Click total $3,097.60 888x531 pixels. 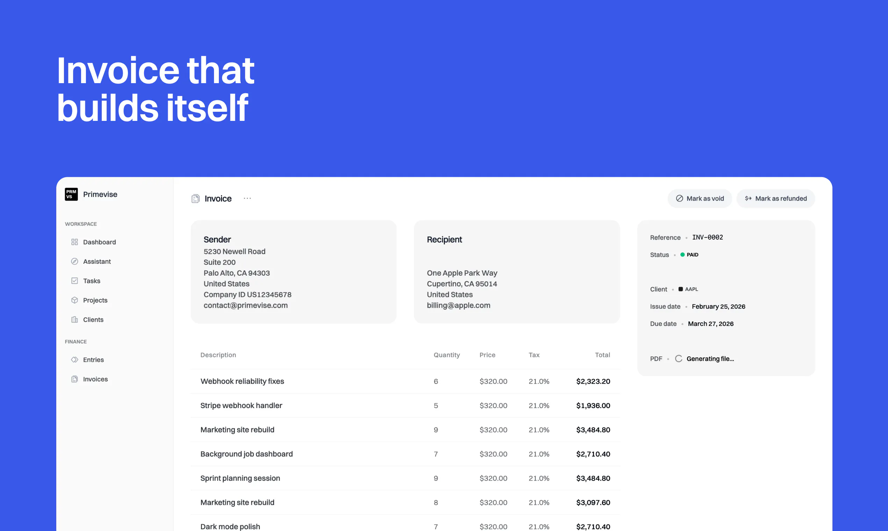click(593, 502)
